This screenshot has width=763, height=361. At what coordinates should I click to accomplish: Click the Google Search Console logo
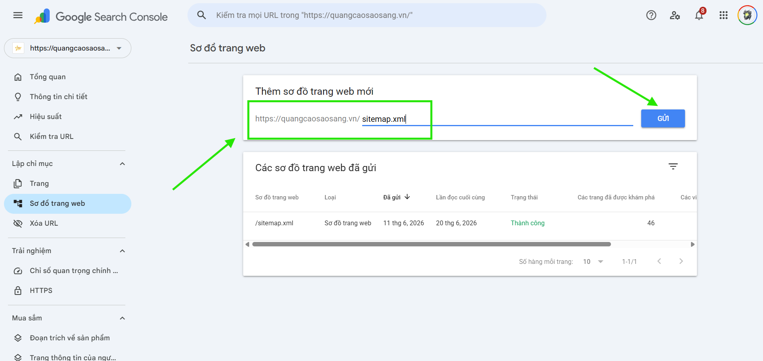(101, 16)
